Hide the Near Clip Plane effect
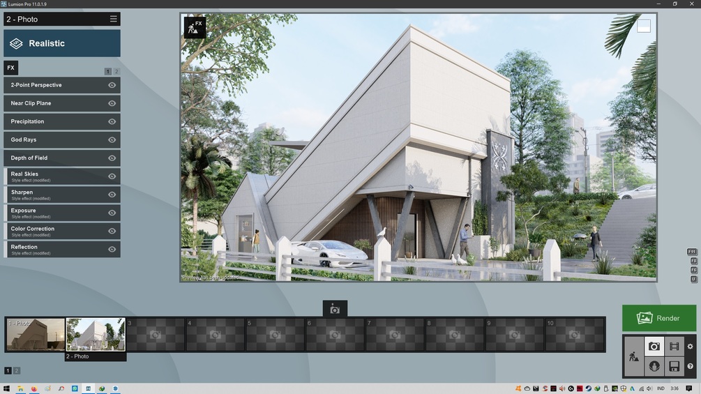The image size is (701, 394). click(x=112, y=103)
